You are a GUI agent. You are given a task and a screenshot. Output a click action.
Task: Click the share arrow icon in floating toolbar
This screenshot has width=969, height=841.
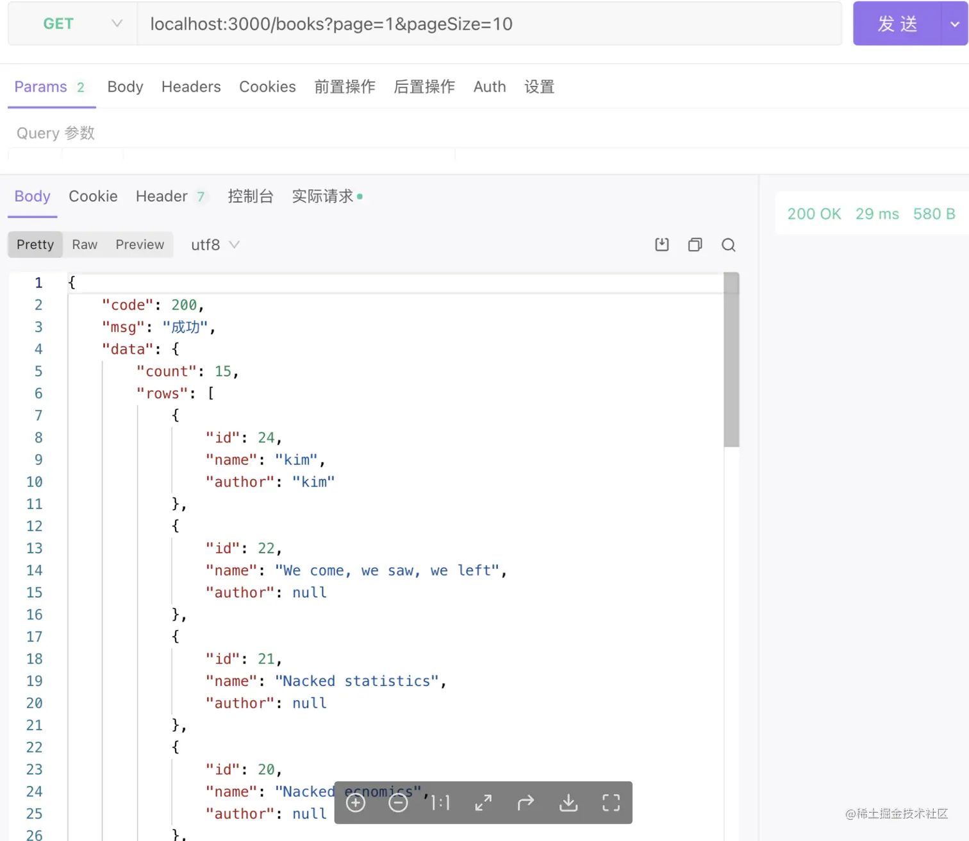(x=526, y=803)
